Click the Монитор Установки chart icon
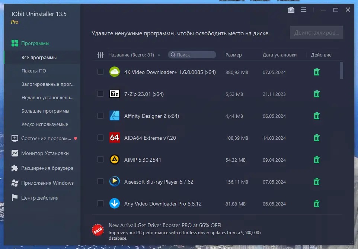 point(15,153)
